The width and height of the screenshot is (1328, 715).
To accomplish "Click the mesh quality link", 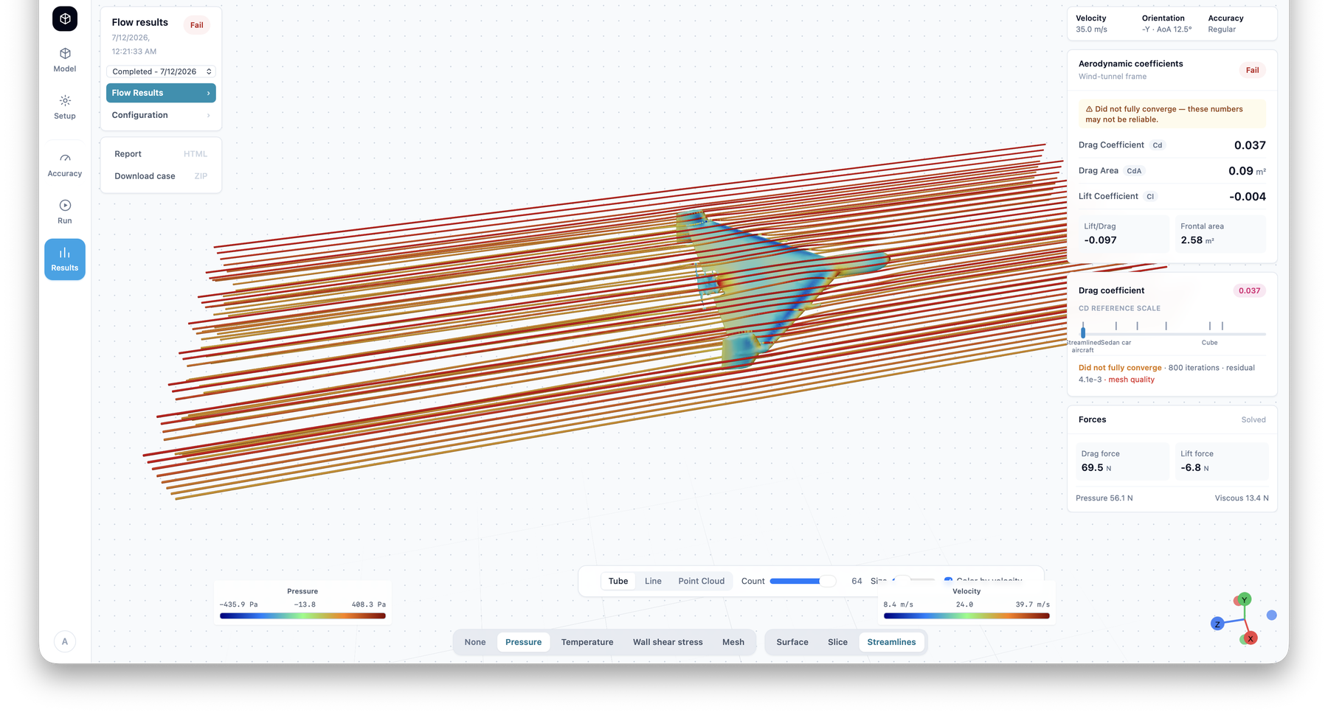I will click(1131, 380).
